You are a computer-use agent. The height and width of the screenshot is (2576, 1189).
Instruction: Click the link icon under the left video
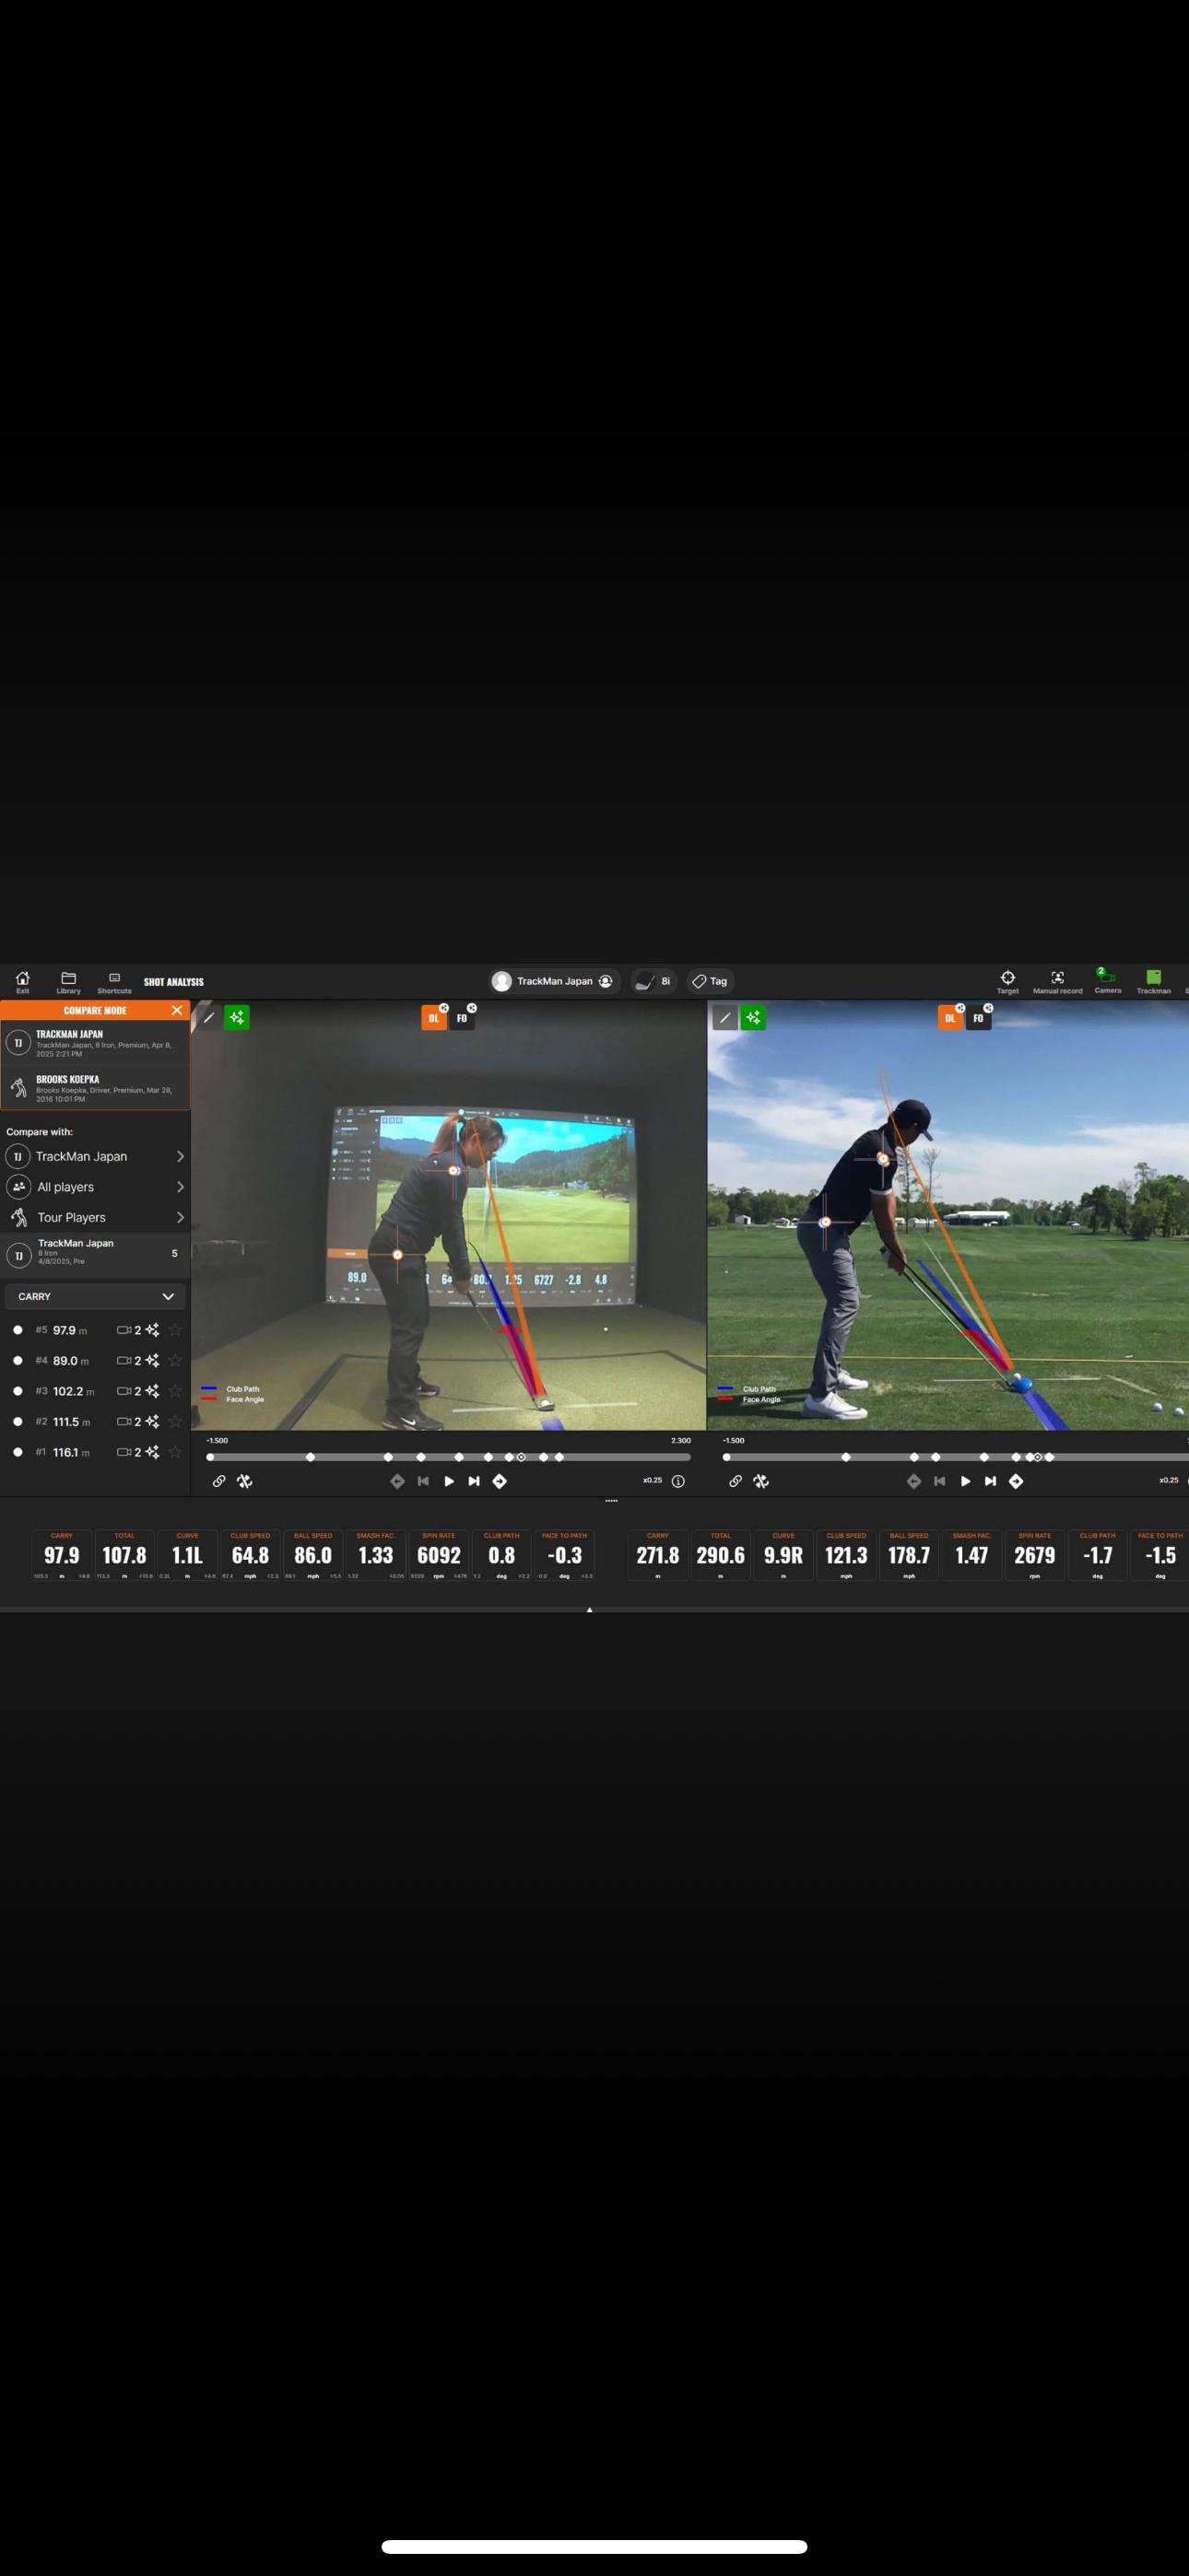219,1481
